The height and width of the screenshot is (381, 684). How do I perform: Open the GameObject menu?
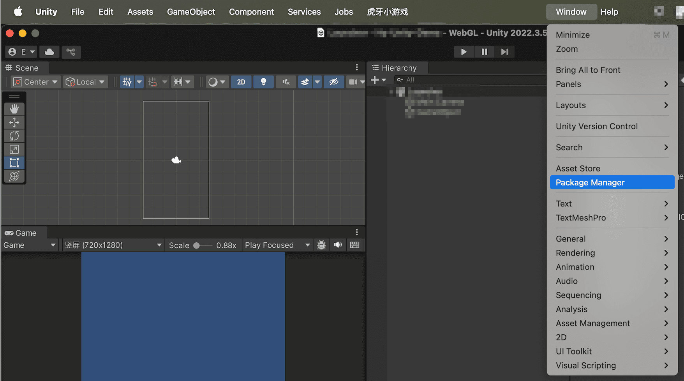(191, 12)
